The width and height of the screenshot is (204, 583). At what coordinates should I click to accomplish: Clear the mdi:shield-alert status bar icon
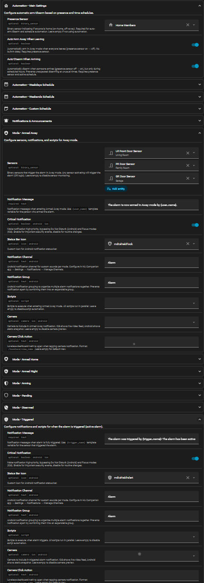point(187,477)
